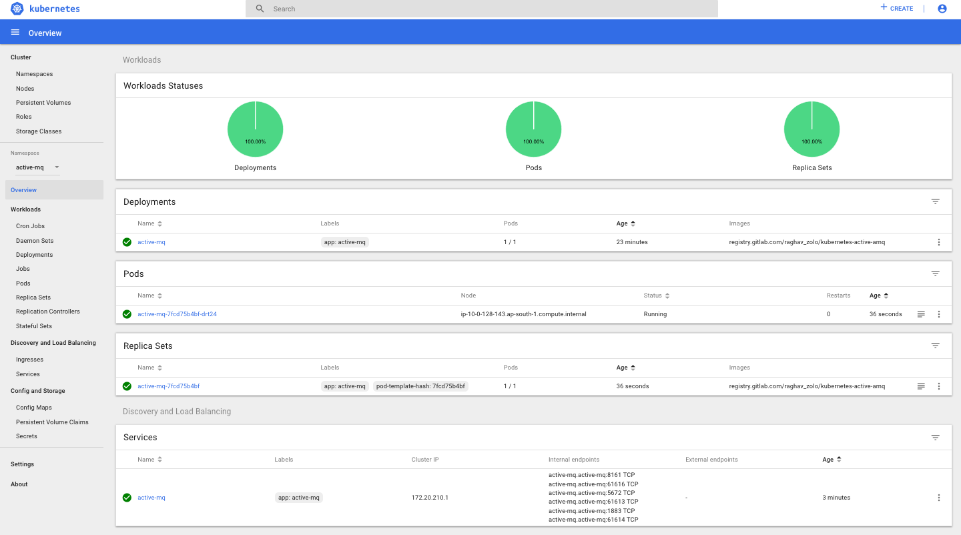Open Services in sidebar

point(28,374)
